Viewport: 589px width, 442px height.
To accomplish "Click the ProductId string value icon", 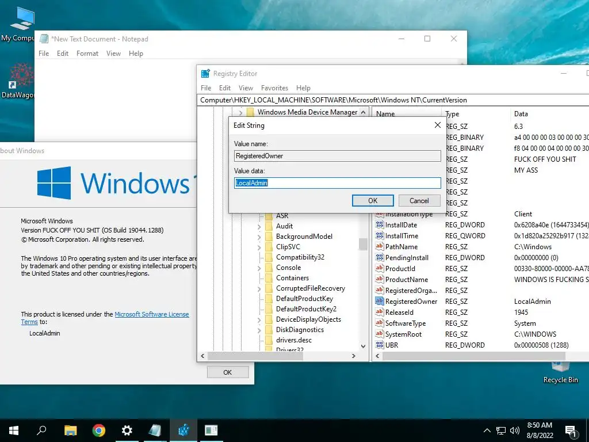I will coord(380,268).
